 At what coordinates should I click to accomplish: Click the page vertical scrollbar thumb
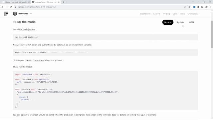[212, 34]
